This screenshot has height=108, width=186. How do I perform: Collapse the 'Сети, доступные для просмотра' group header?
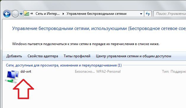click(x=64, y=65)
